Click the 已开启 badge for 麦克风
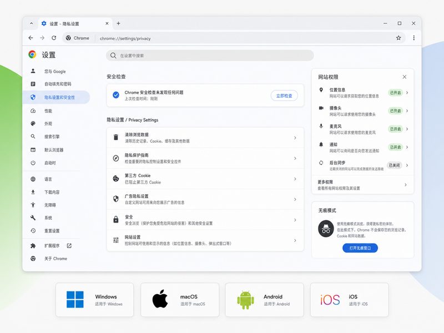This screenshot has height=333, width=444. coord(395,129)
